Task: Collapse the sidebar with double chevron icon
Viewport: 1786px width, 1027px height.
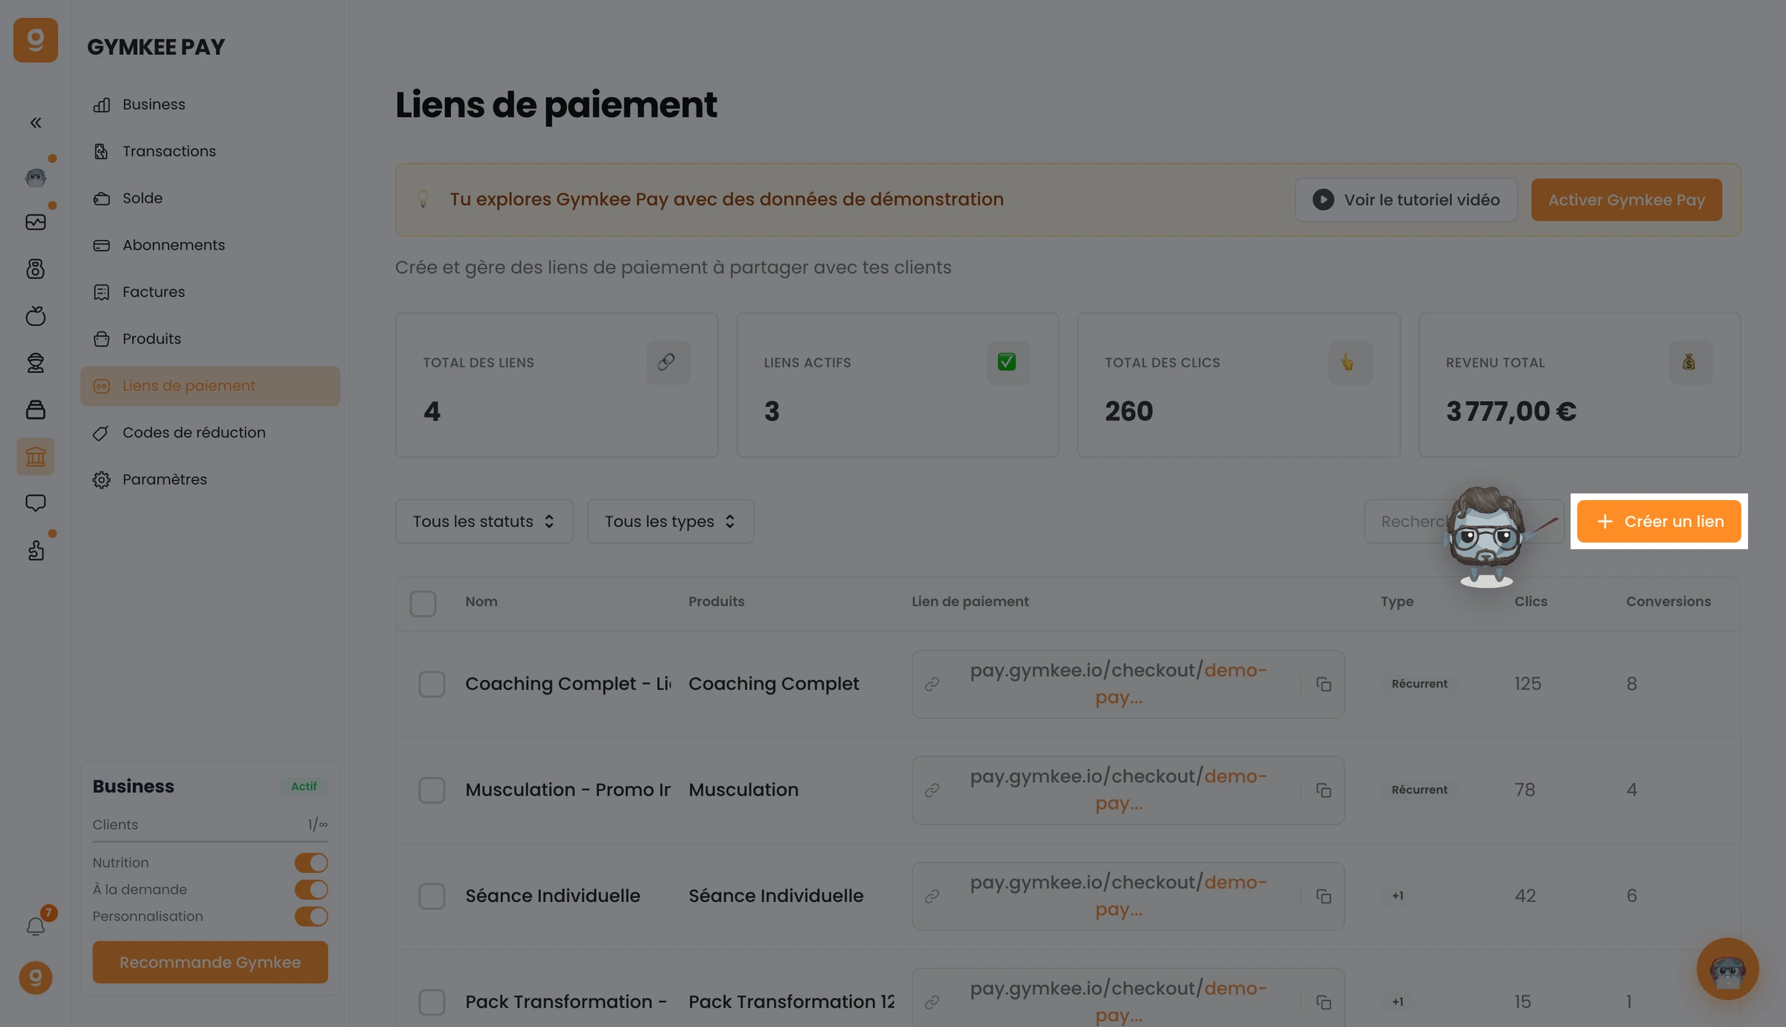Action: coord(36,123)
